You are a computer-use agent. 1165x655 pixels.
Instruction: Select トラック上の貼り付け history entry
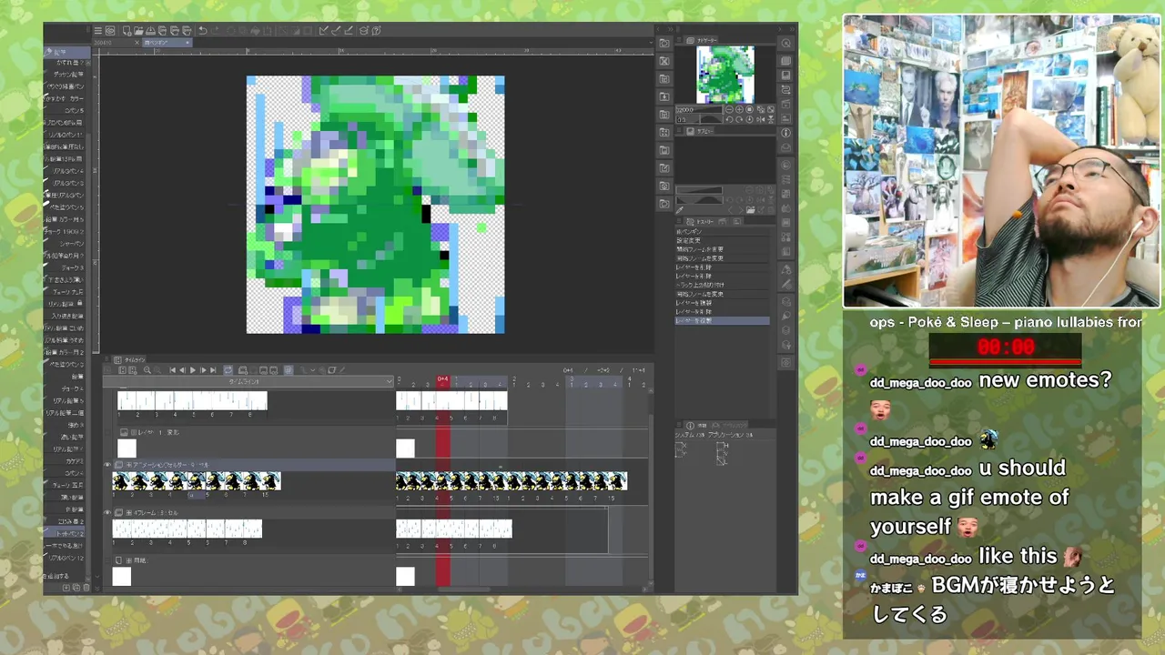[x=721, y=285]
